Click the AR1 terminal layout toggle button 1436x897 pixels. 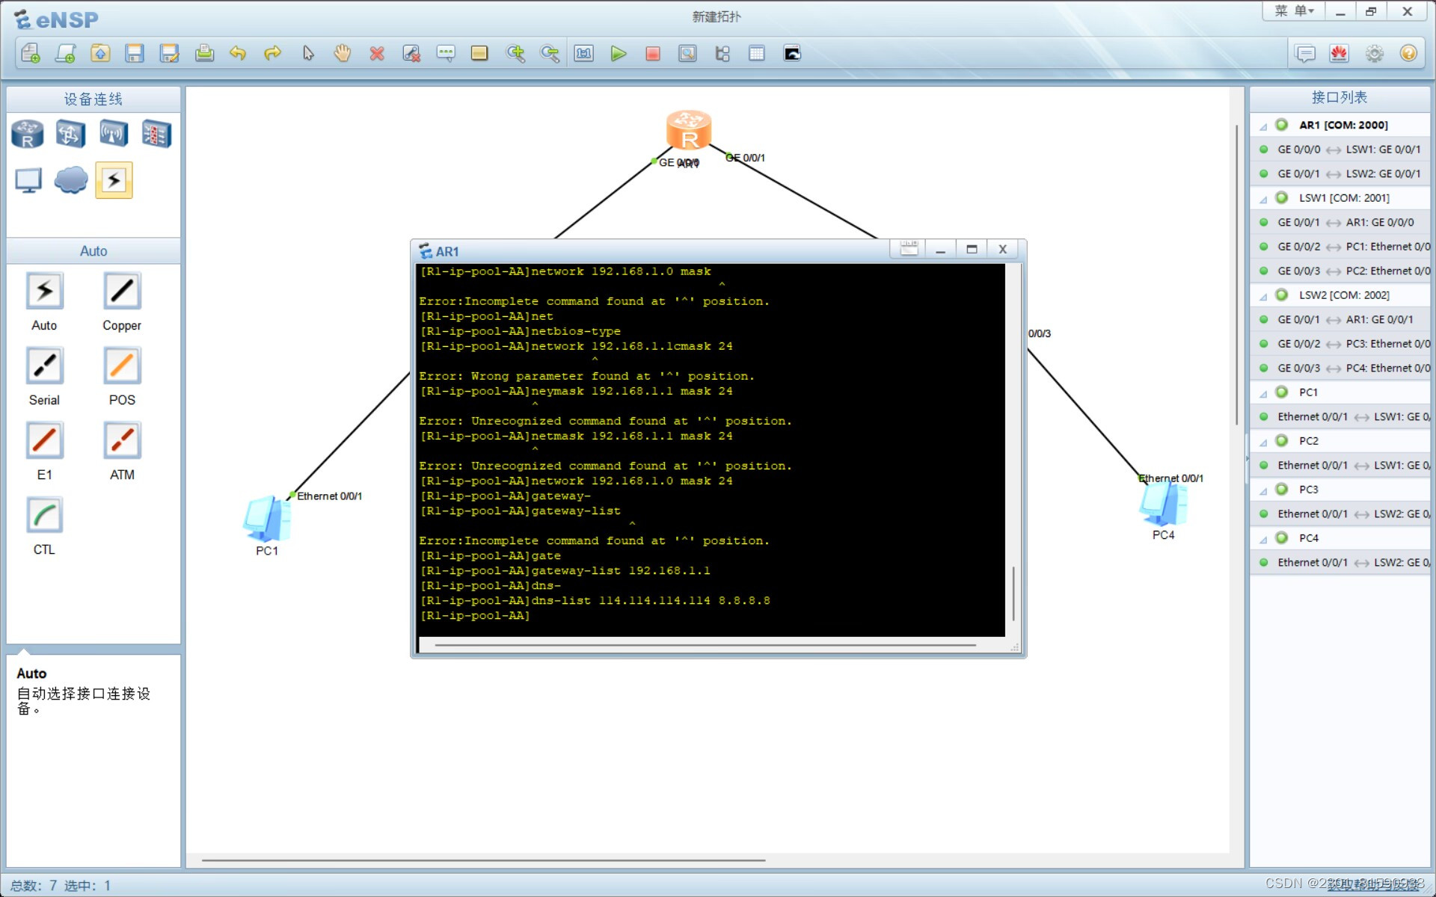(x=909, y=249)
